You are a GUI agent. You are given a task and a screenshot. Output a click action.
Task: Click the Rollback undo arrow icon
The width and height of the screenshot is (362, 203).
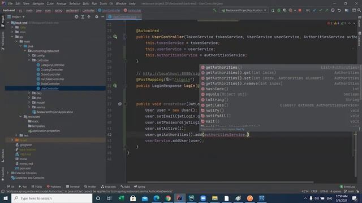click(339, 10)
